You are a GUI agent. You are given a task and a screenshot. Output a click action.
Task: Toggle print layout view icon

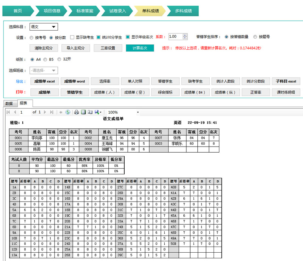tap(83, 112)
